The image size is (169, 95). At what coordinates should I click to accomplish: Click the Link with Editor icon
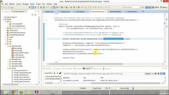point(35,15)
